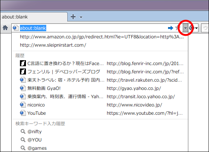This screenshot has width=209, height=152.
Task: Open 楽天トラベル history entry
Action: pyautogui.click(x=100, y=80)
